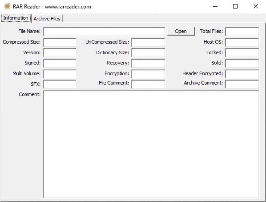Viewport: 266px width, 202px height.
Task: Click the Locked field
Action: tap(242, 53)
